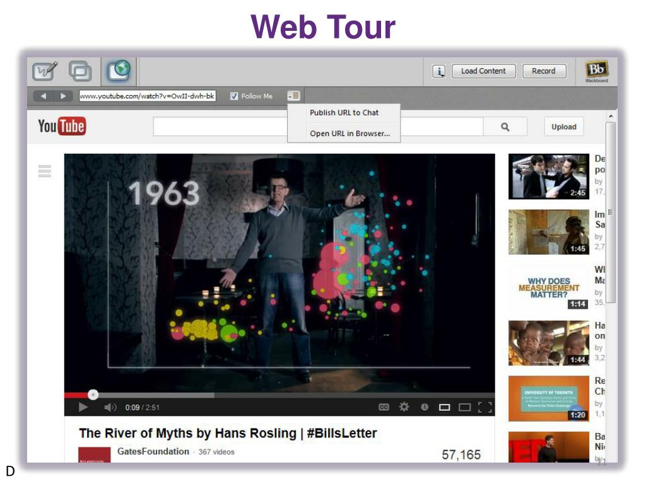The height and width of the screenshot is (484, 646).
Task: Toggle the Follow Me checkbox
Action: click(234, 96)
